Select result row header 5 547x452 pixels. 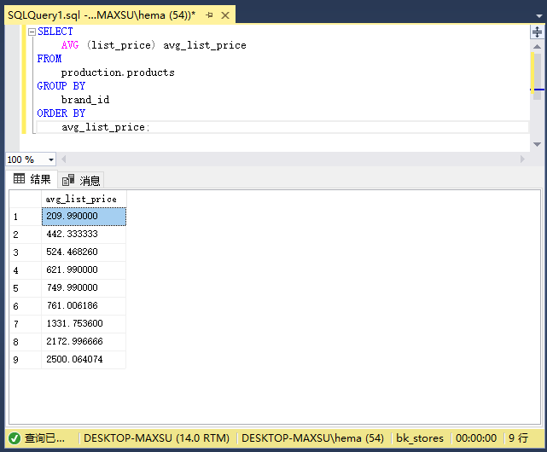click(x=26, y=287)
